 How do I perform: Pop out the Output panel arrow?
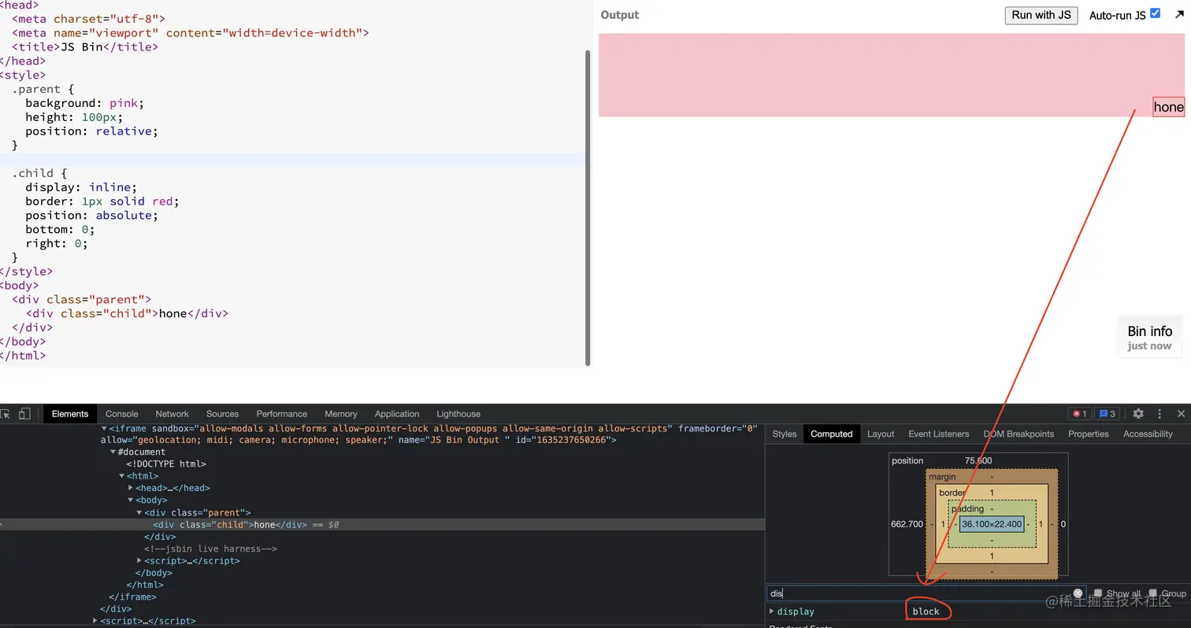pyautogui.click(x=1179, y=14)
